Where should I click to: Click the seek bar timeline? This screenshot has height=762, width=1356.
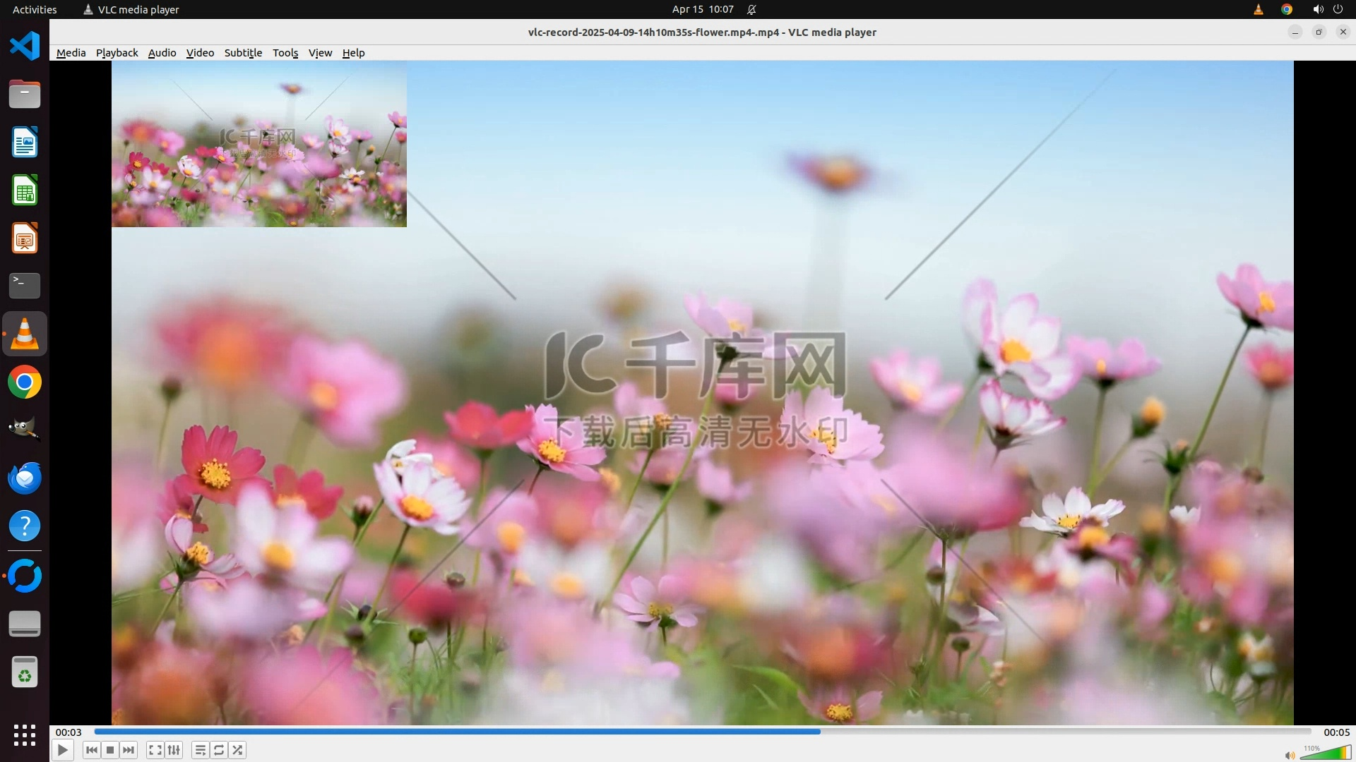702,732
